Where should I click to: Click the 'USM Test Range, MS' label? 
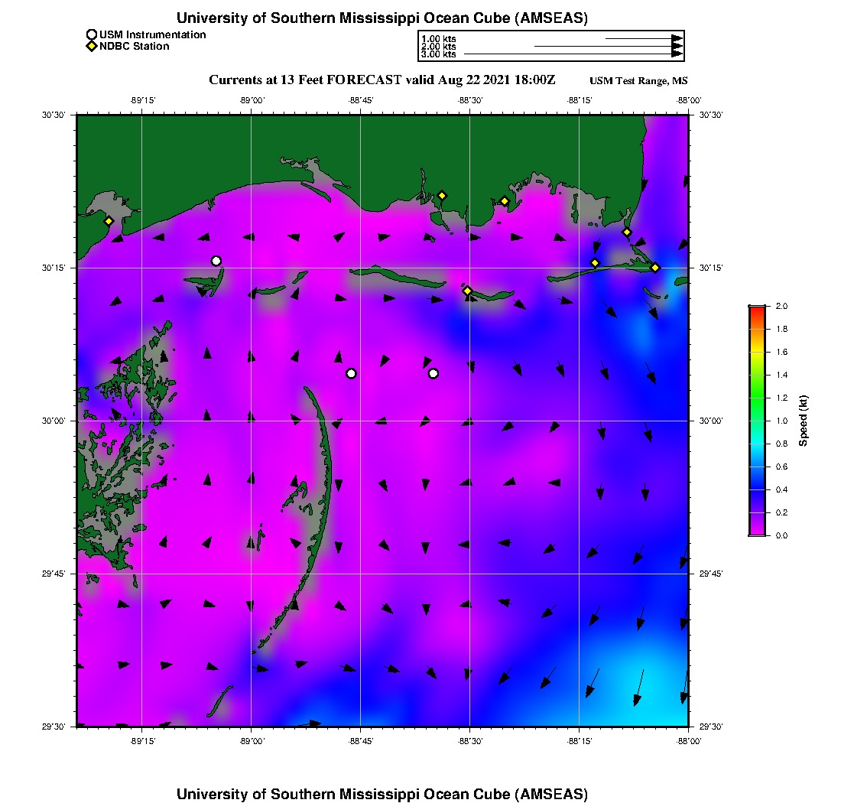point(638,80)
